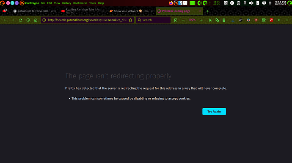Go to the browser home page
The height and width of the screenshot is (163, 292).
pyautogui.click(x=36, y=20)
